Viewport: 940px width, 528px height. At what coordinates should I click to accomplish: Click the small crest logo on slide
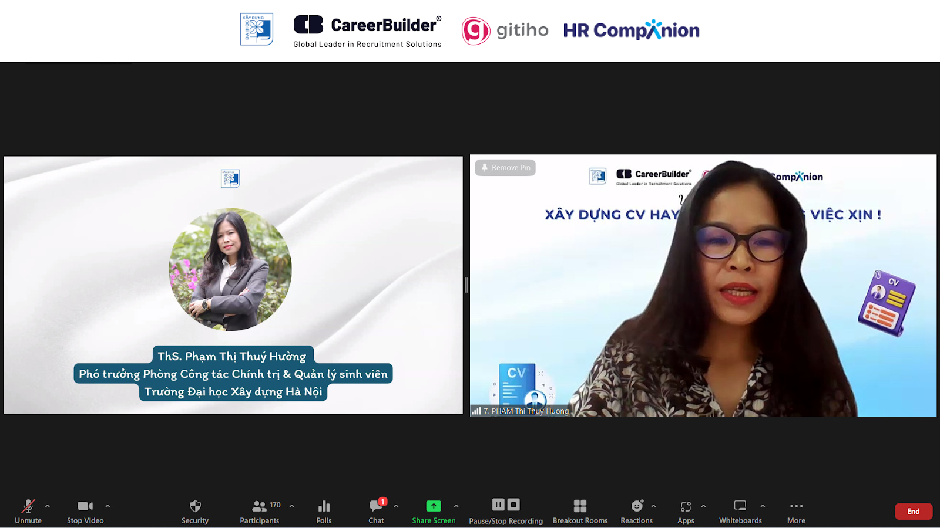pos(230,178)
